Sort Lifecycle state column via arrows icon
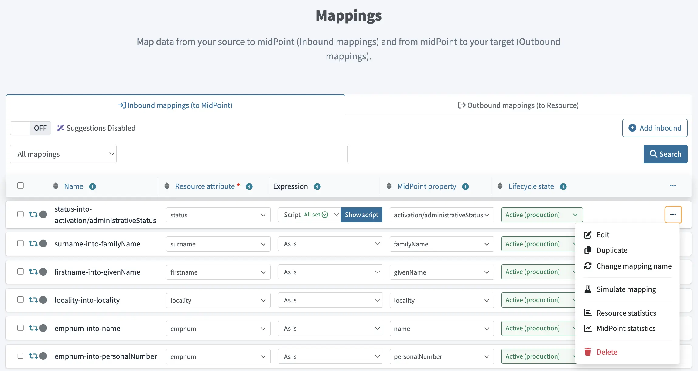The width and height of the screenshot is (698, 371). pos(500,186)
